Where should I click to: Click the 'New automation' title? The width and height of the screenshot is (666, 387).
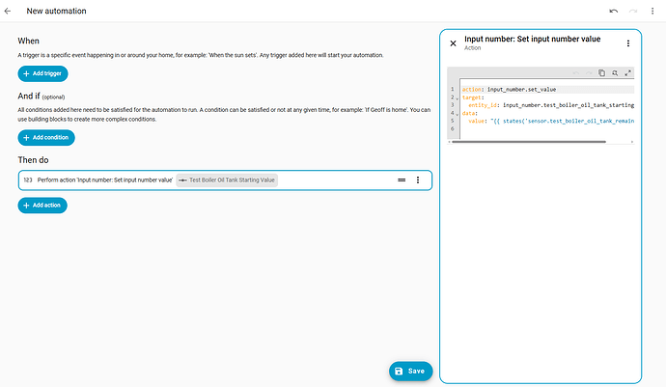(57, 11)
